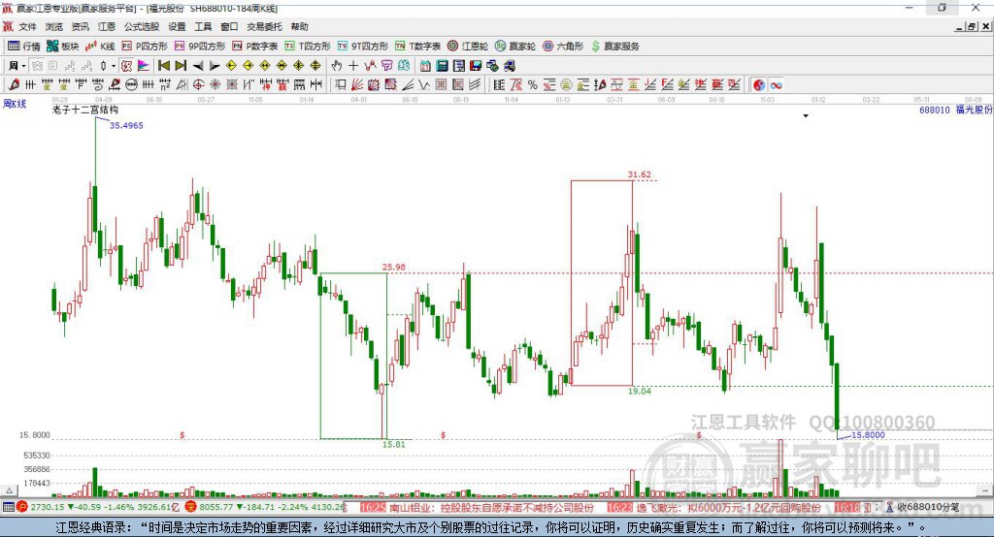994x537 pixels.
Task: Click the red circled crosshair target icon
Action: (x=198, y=85)
